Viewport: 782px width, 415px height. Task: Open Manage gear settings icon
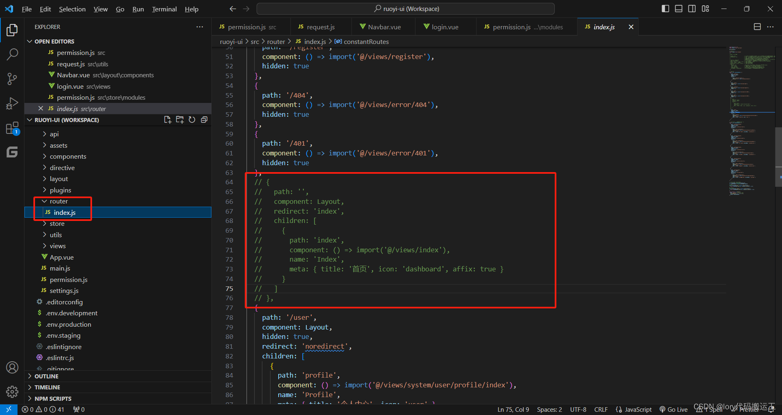tap(12, 392)
